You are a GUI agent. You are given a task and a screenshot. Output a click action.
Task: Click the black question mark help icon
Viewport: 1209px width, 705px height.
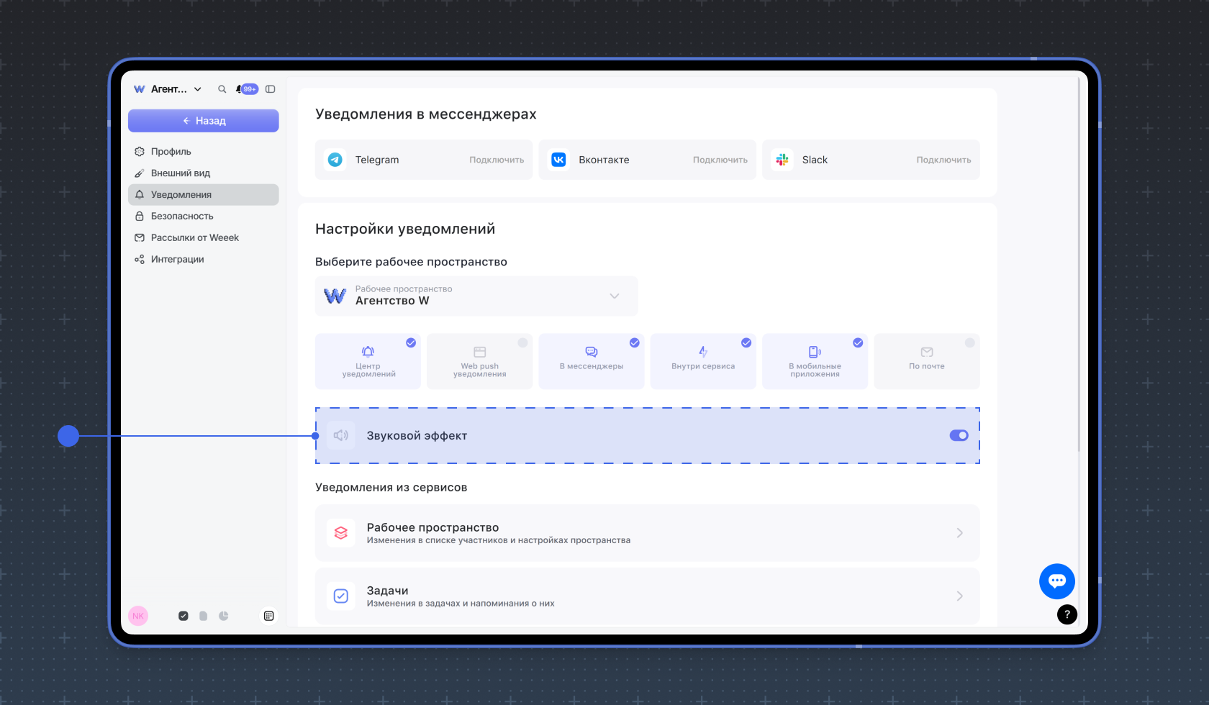click(x=1067, y=614)
